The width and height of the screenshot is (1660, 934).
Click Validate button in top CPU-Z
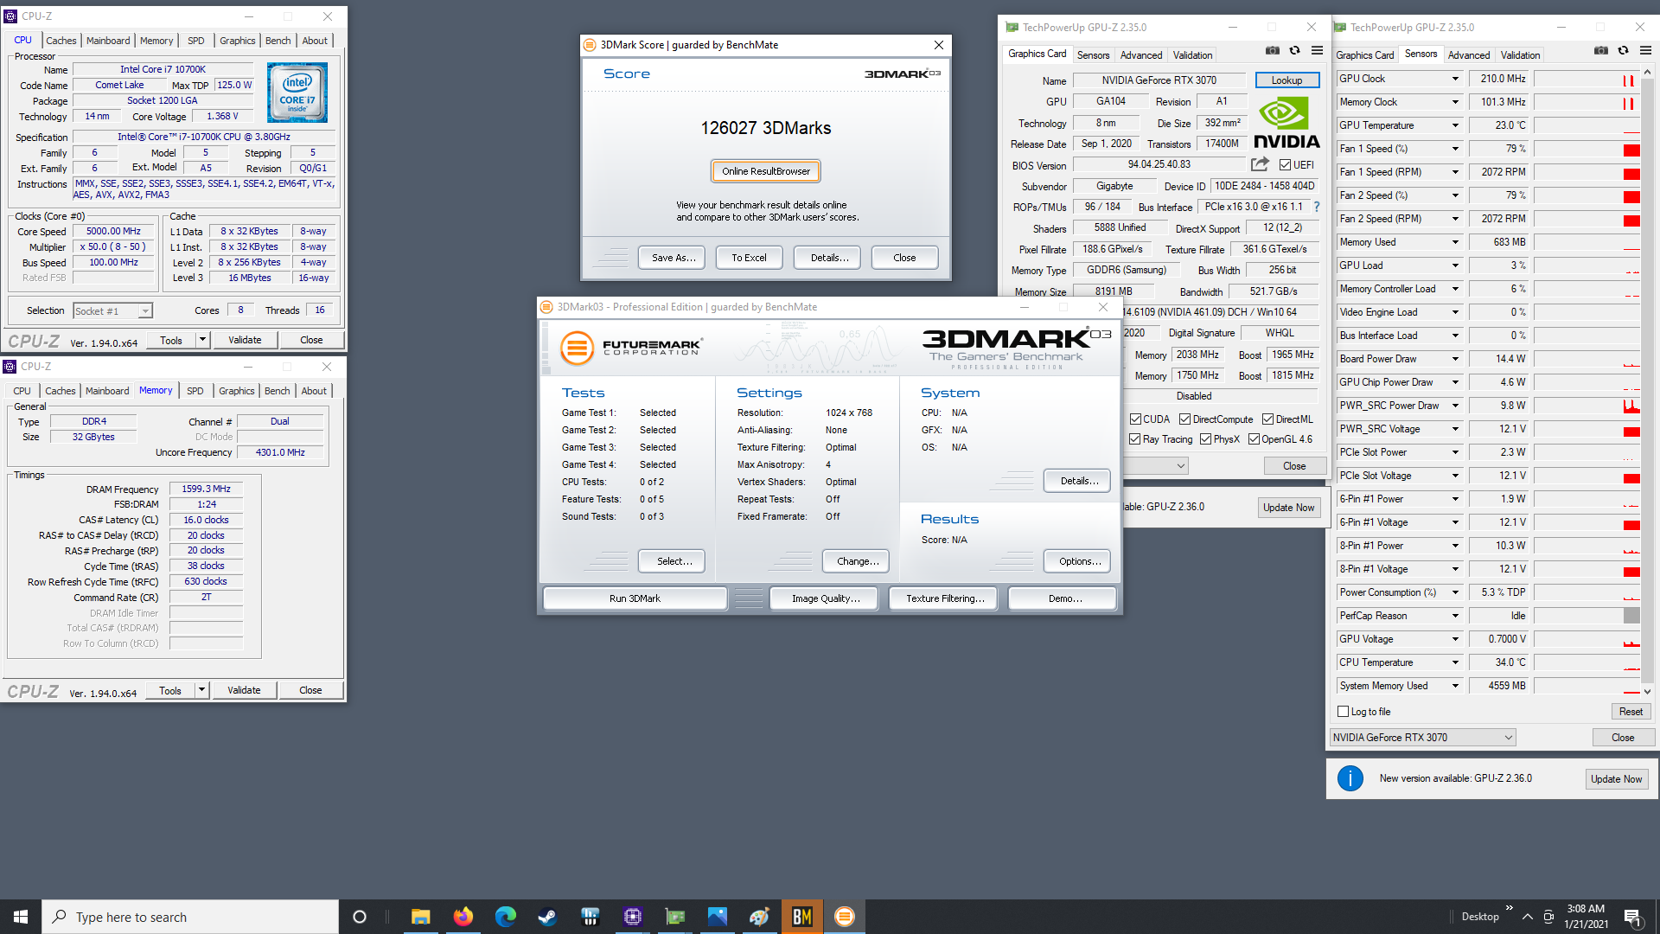coord(245,340)
